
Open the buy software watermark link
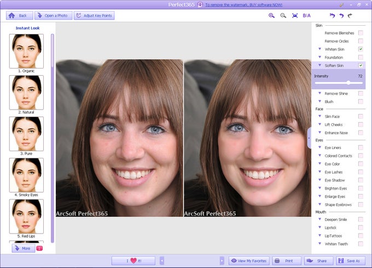pyautogui.click(x=243, y=5)
